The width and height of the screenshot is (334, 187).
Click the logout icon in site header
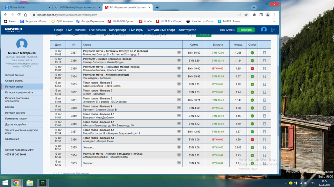pos(273,30)
